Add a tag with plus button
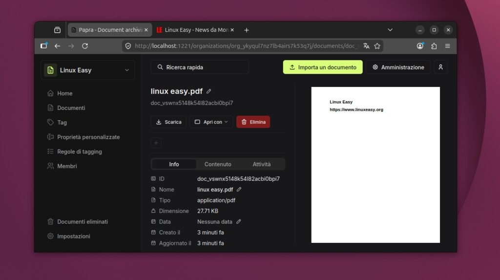Screen dimensions: 500x280 coord(156,143)
